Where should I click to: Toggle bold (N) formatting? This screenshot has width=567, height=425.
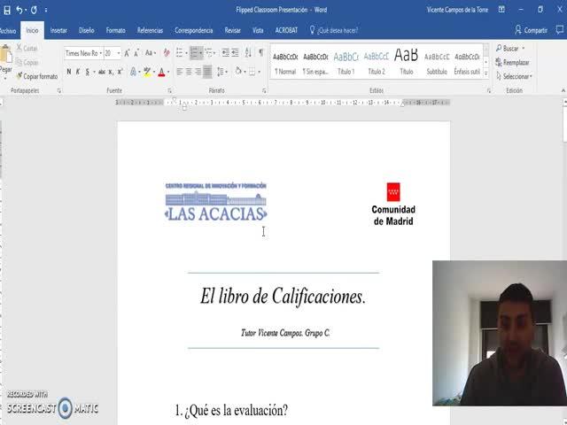(69, 72)
